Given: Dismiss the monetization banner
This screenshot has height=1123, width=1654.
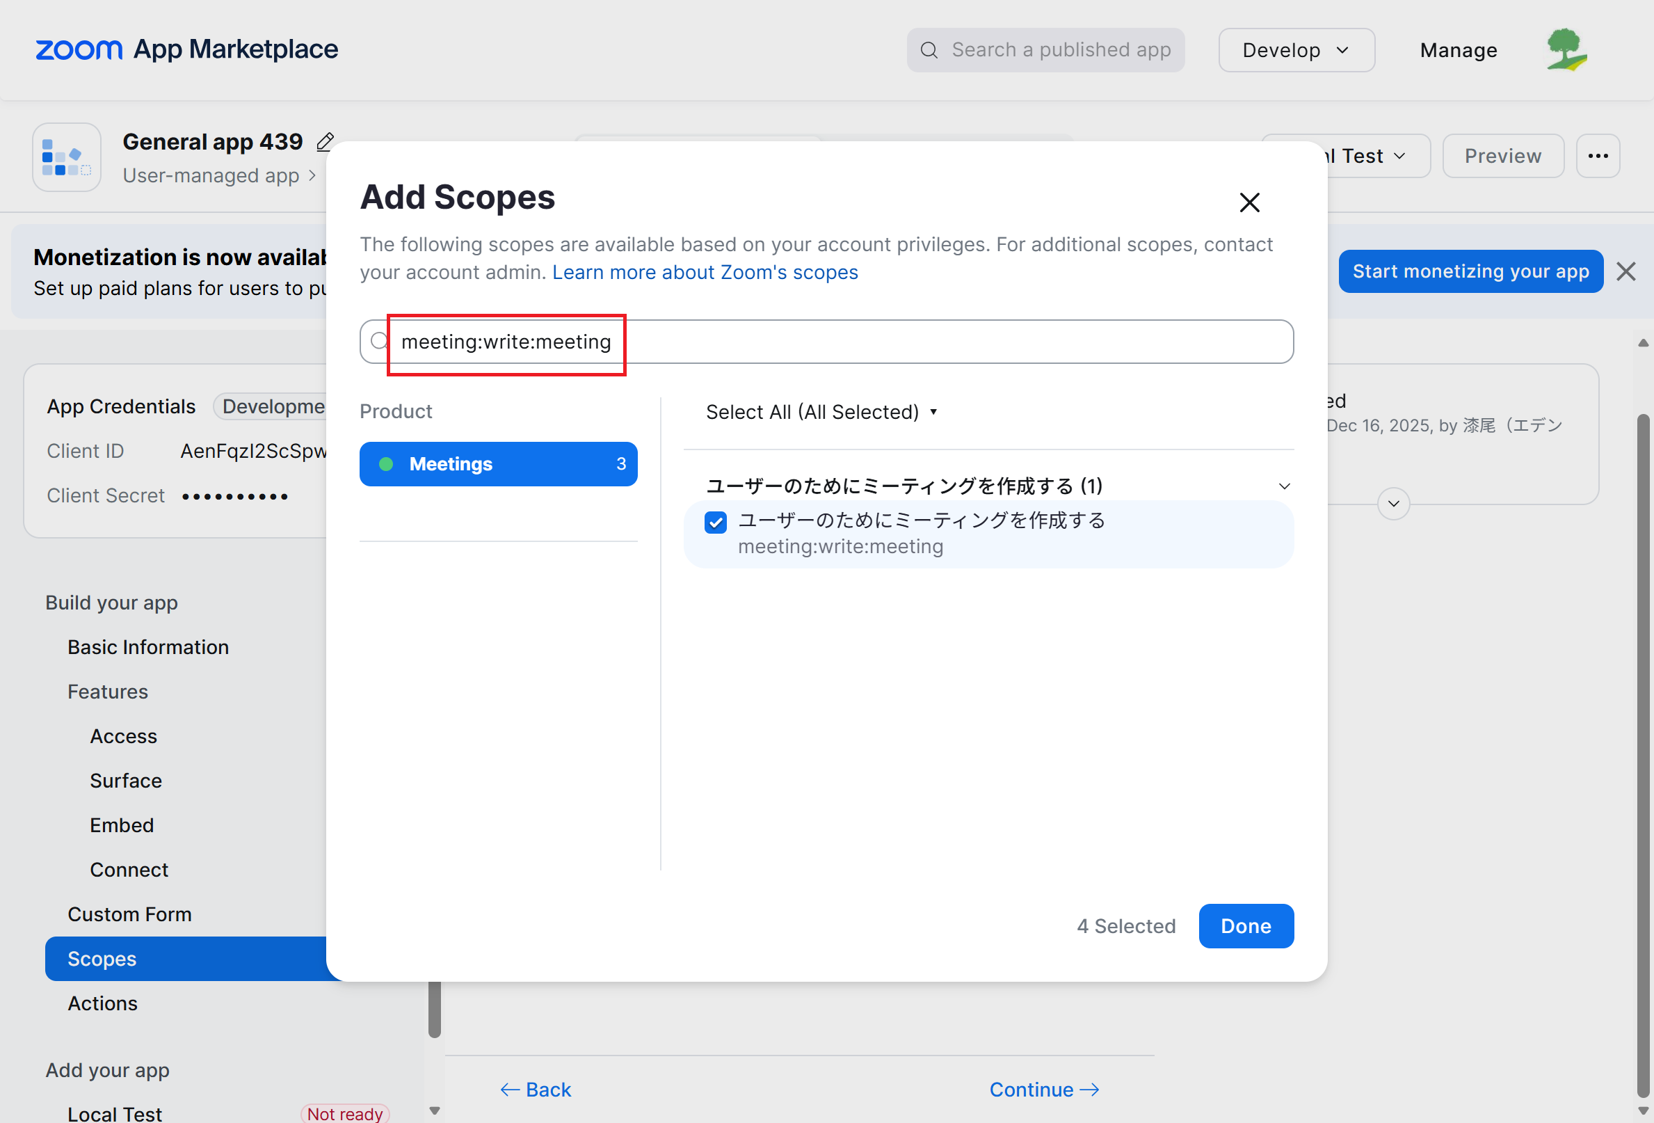Looking at the screenshot, I should (1625, 271).
